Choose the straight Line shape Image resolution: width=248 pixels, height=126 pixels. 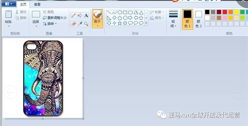pos(109,13)
